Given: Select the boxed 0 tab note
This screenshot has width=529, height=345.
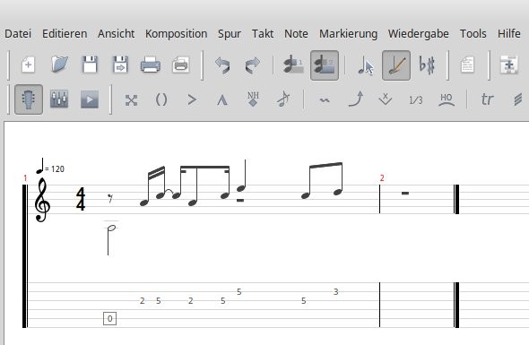Looking at the screenshot, I should pos(109,318).
